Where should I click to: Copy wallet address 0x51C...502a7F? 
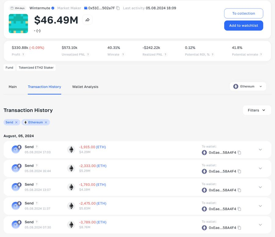tap(118, 8)
